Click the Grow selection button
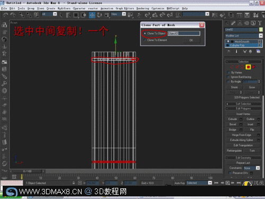The width and height of the screenshot is (265, 199). point(252,87)
